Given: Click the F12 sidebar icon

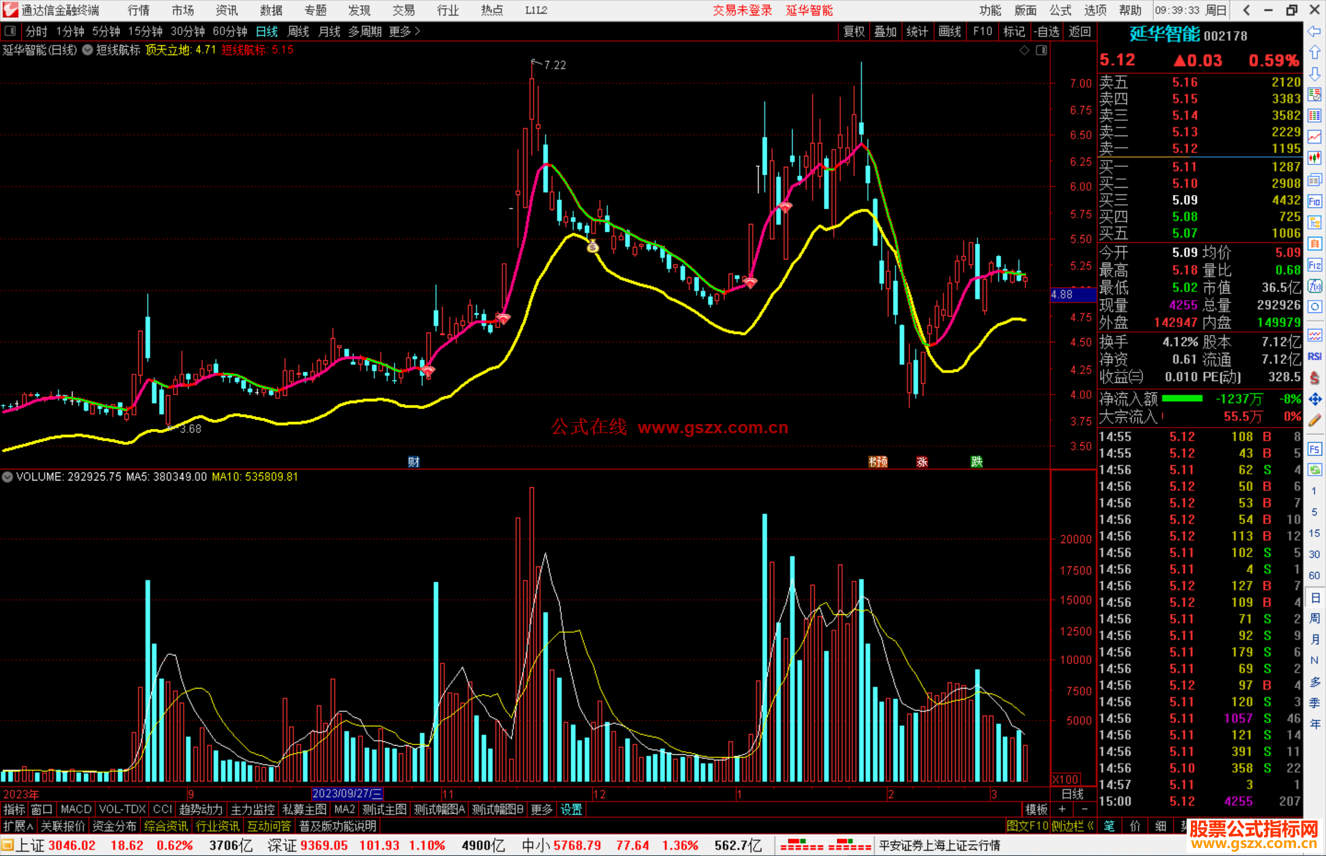Looking at the screenshot, I should pyautogui.click(x=1314, y=265).
